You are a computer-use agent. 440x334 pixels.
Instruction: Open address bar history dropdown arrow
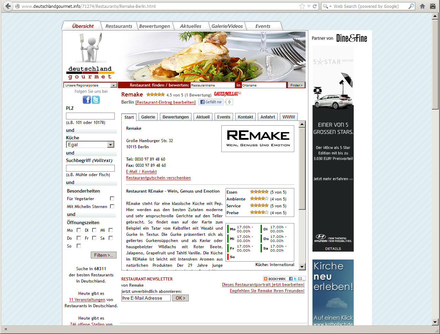point(308,6)
